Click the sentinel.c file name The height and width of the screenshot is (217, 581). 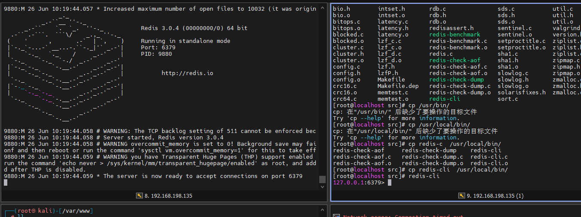[515, 28]
